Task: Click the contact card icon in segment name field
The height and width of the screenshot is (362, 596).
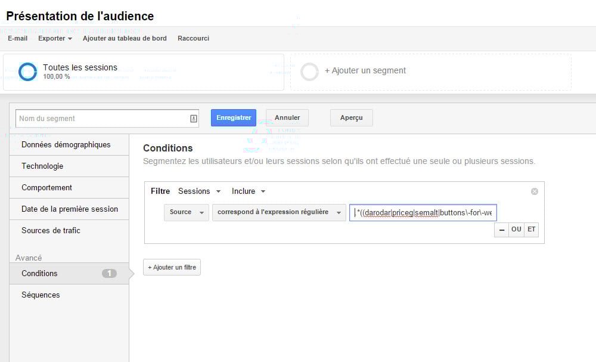Action: 194,119
